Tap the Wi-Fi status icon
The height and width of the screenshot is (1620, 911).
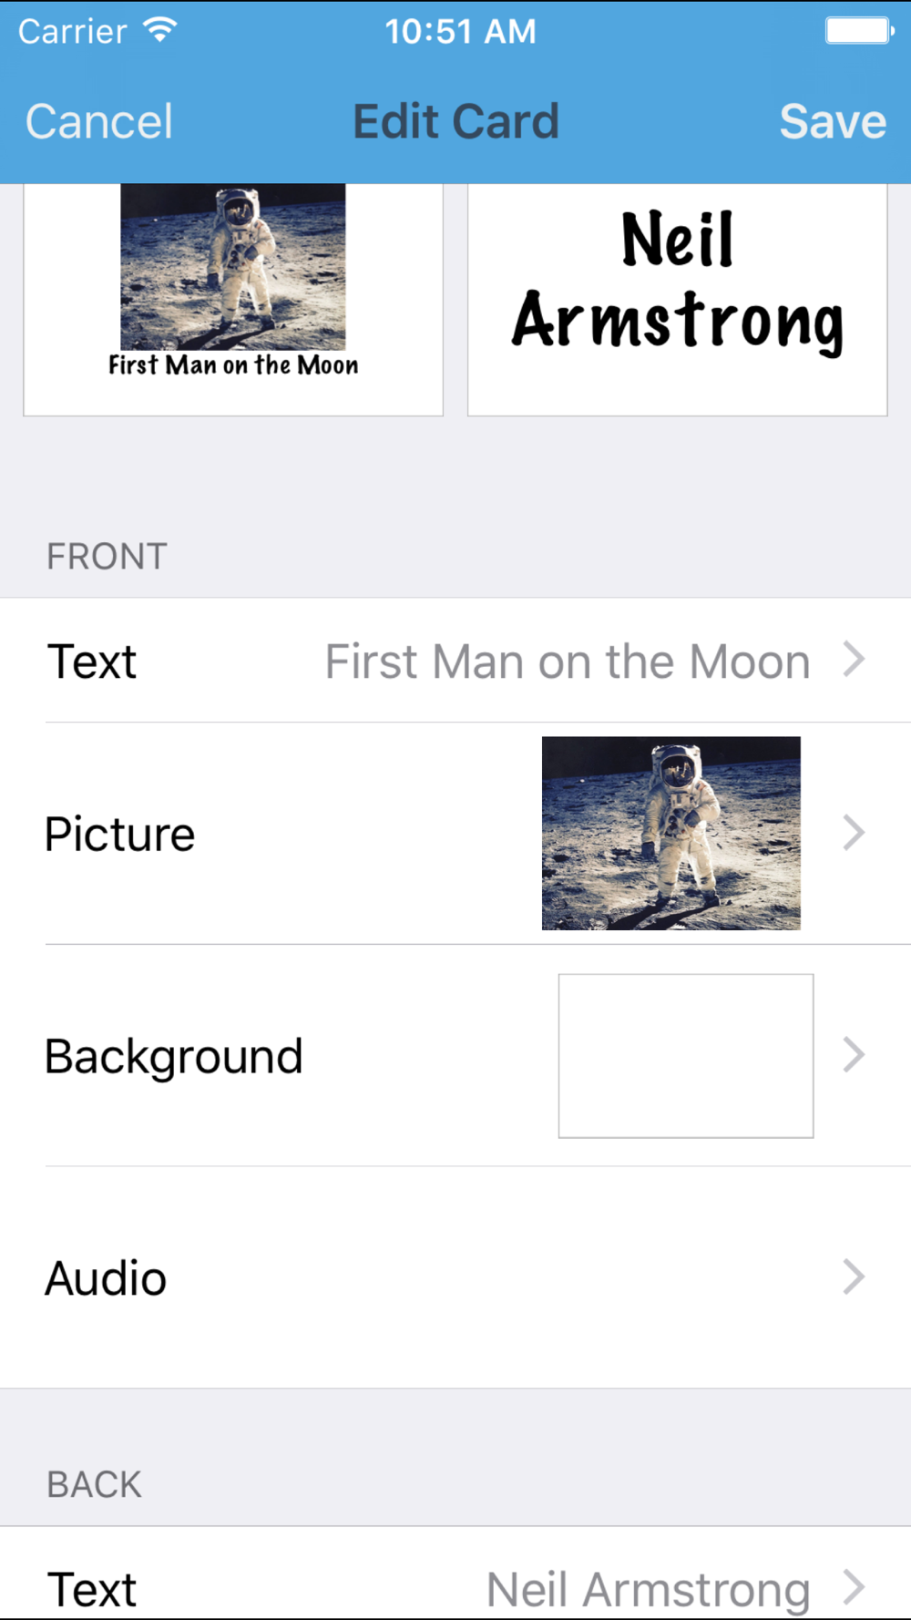[x=160, y=30]
